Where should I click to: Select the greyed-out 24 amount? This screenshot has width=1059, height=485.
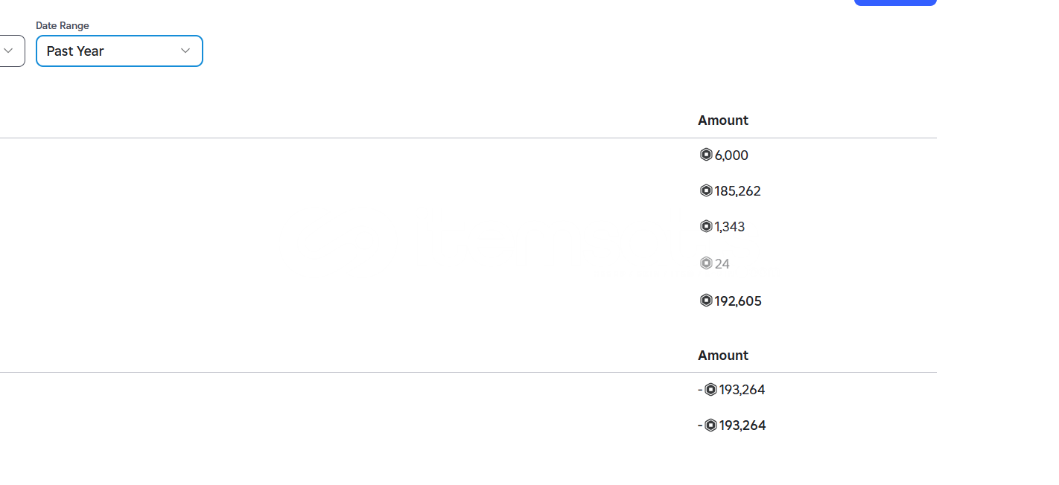pyautogui.click(x=722, y=263)
